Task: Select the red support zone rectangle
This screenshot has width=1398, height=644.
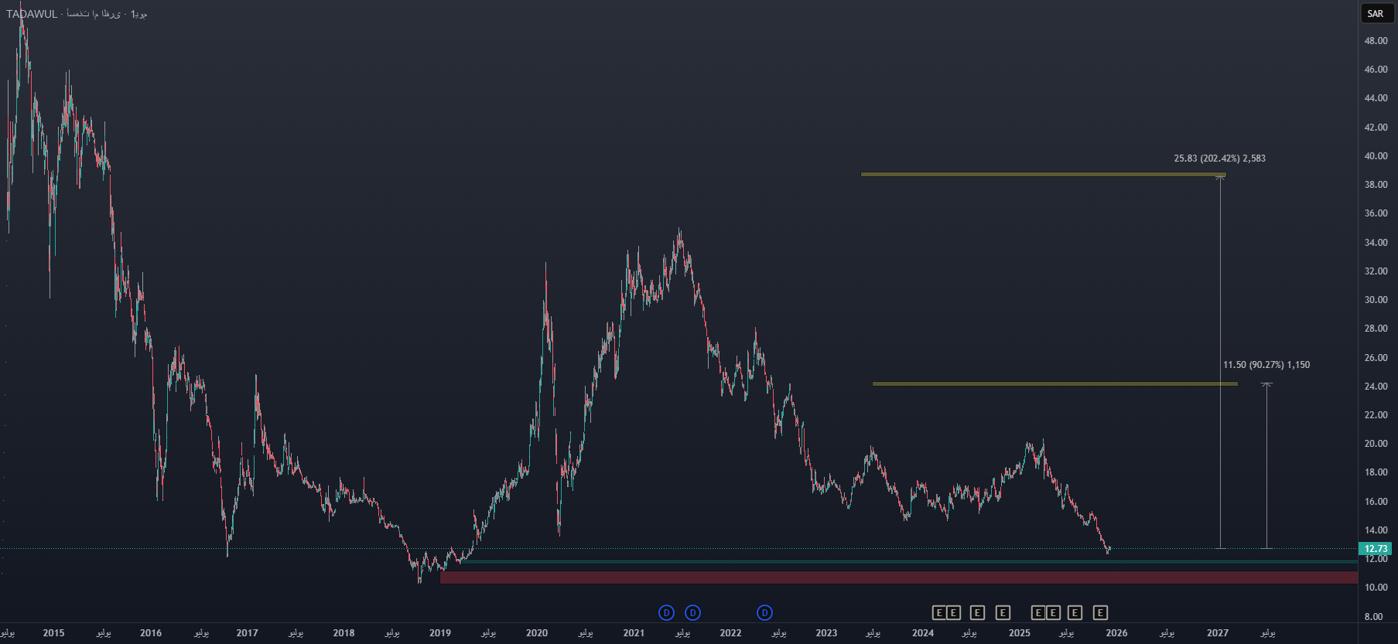Action: (897, 578)
